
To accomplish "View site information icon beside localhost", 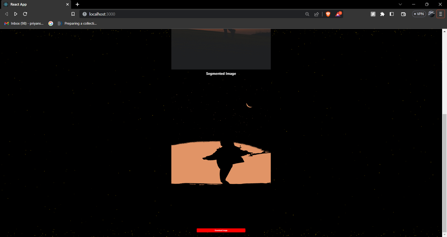I will tap(85, 14).
